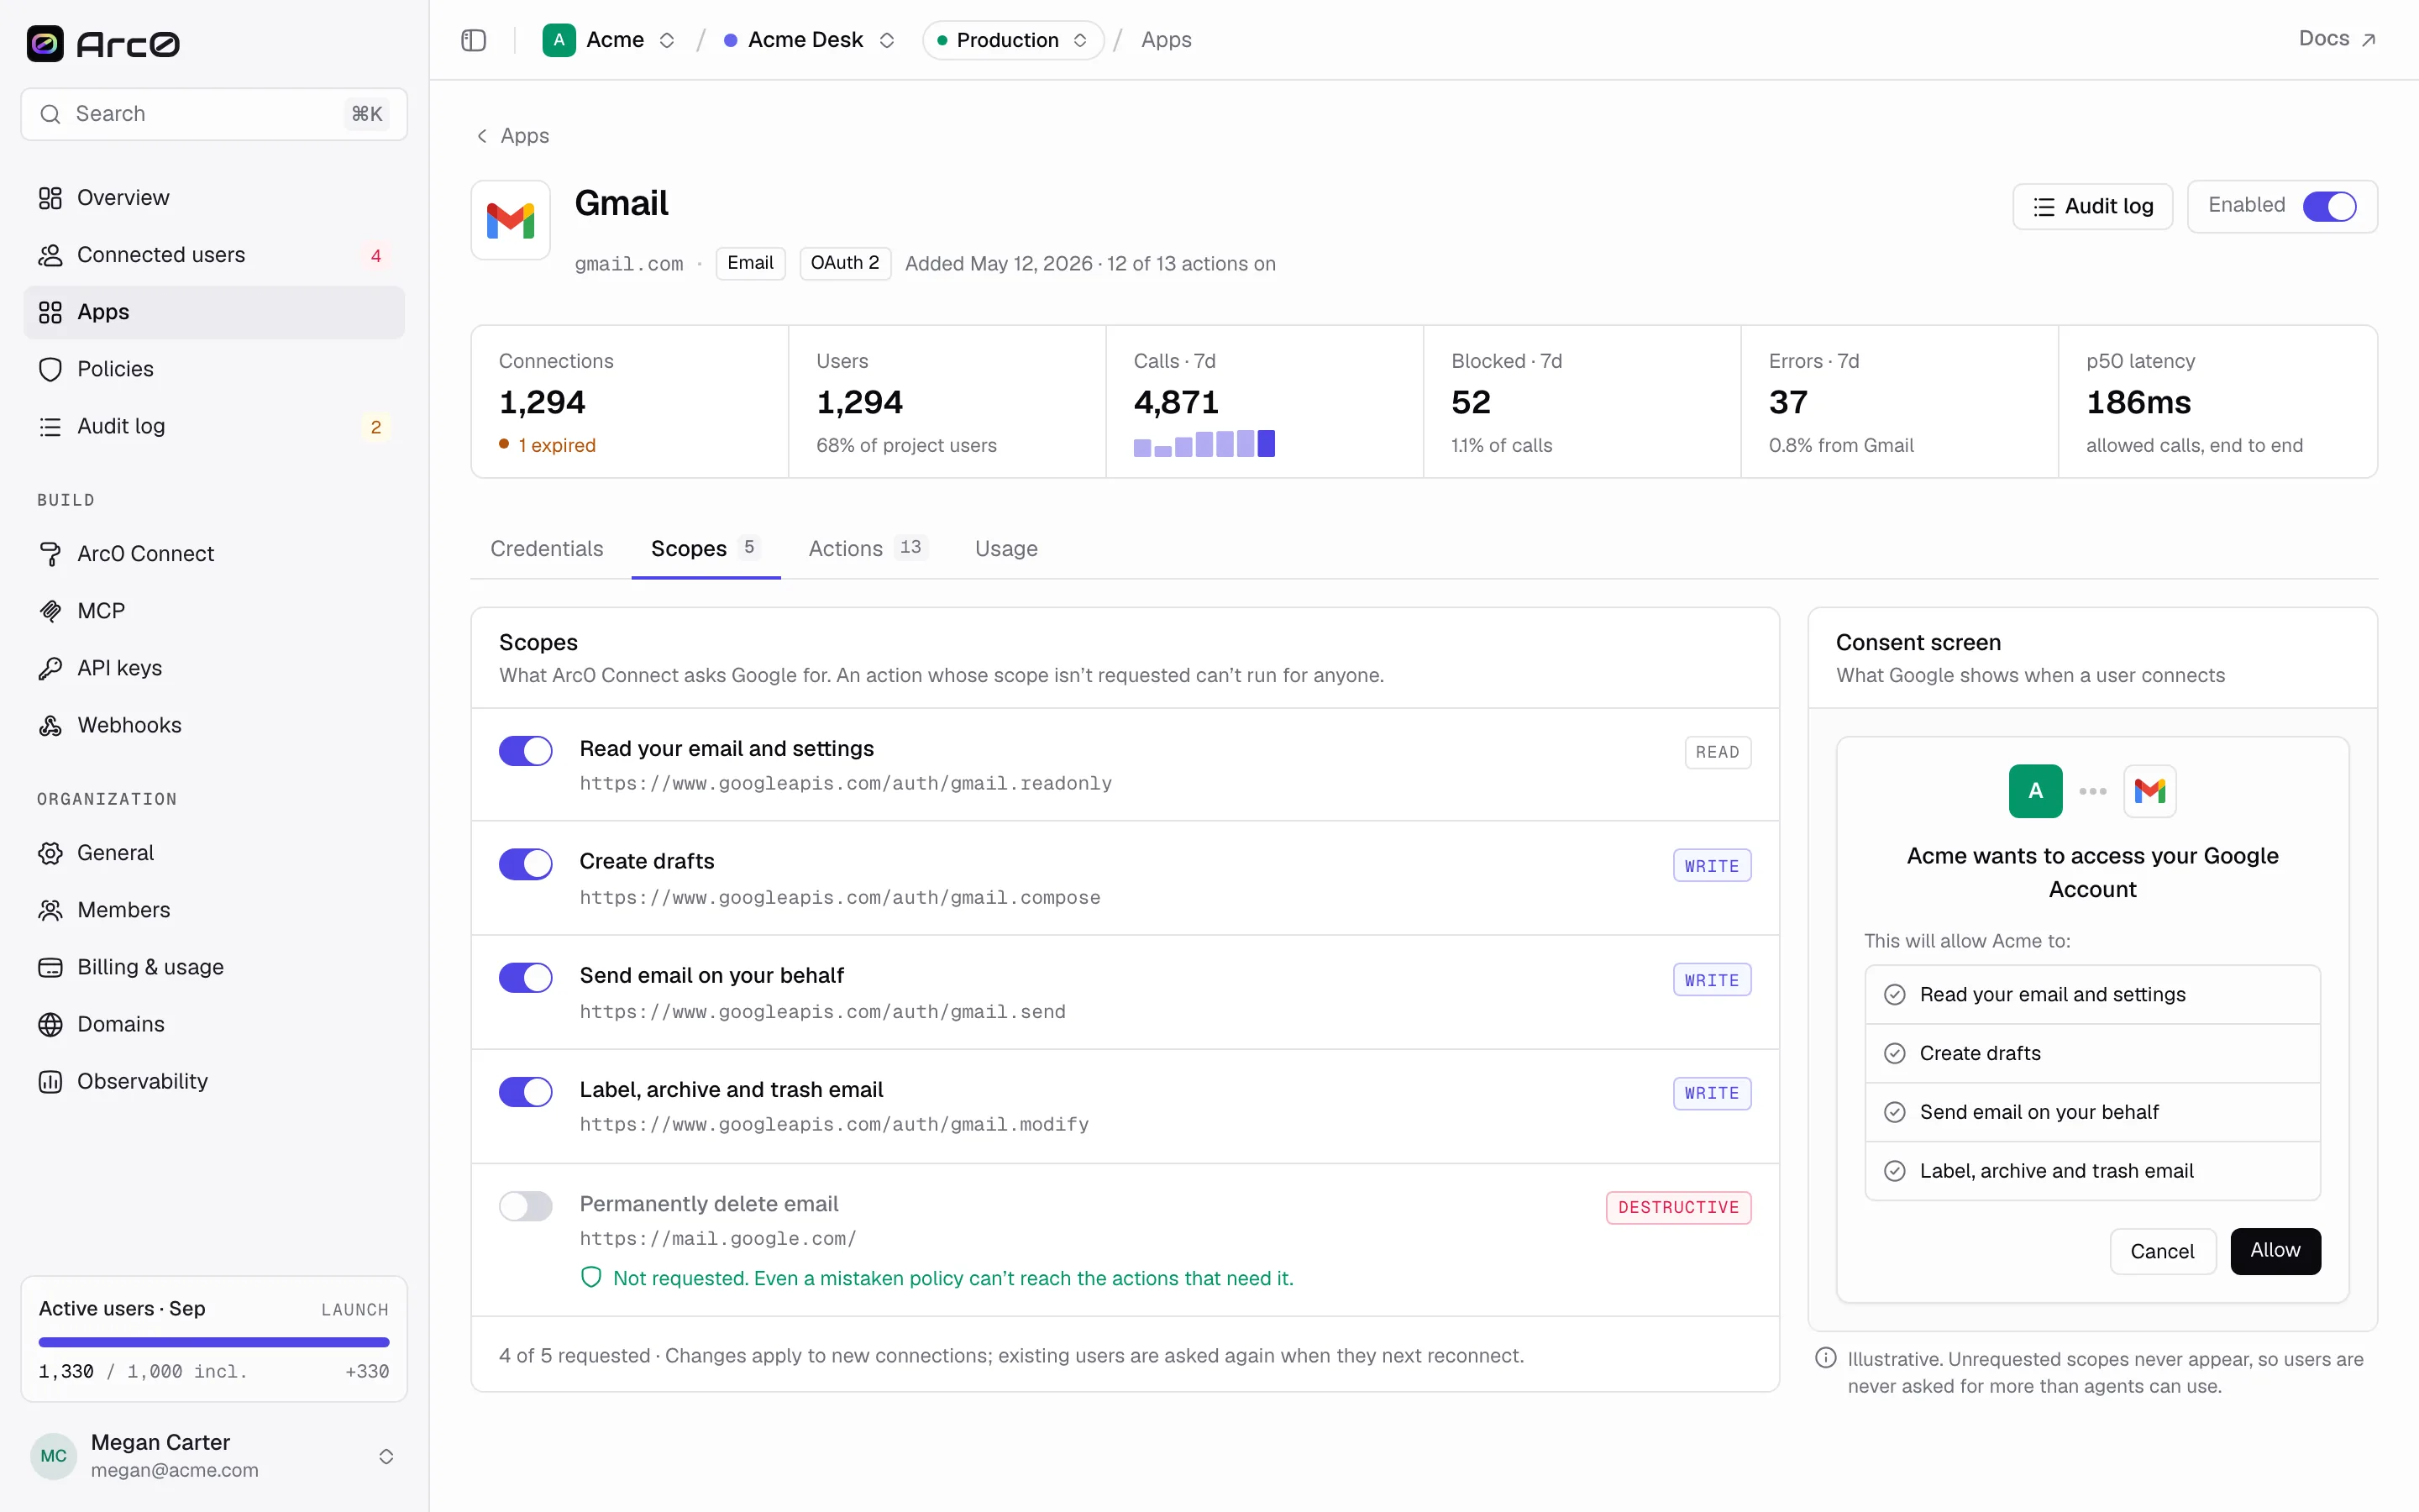Click the Blocked 7d value 52

pos(1471,402)
